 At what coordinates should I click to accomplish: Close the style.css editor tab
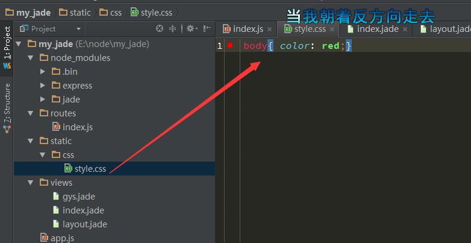(332, 29)
